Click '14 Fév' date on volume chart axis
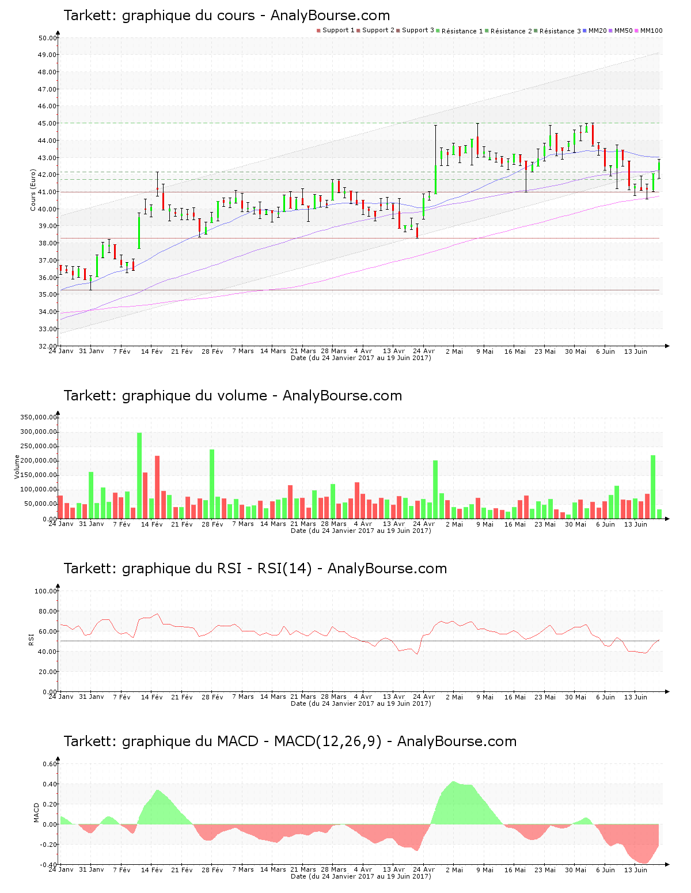Image resolution: width=691 pixels, height=893 pixels. click(152, 524)
